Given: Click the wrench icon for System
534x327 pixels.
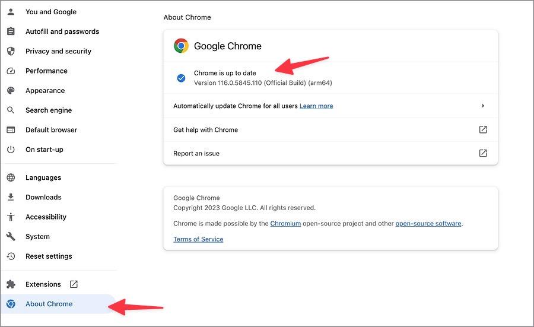Looking at the screenshot, I should (11, 236).
